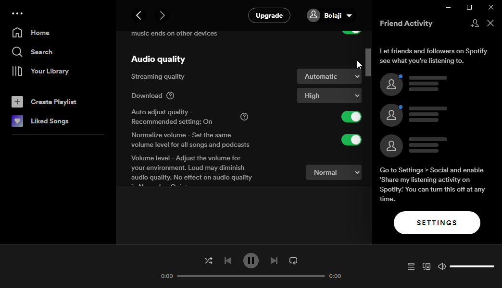
Task: Go to Home in sidebar
Action: pos(31,33)
